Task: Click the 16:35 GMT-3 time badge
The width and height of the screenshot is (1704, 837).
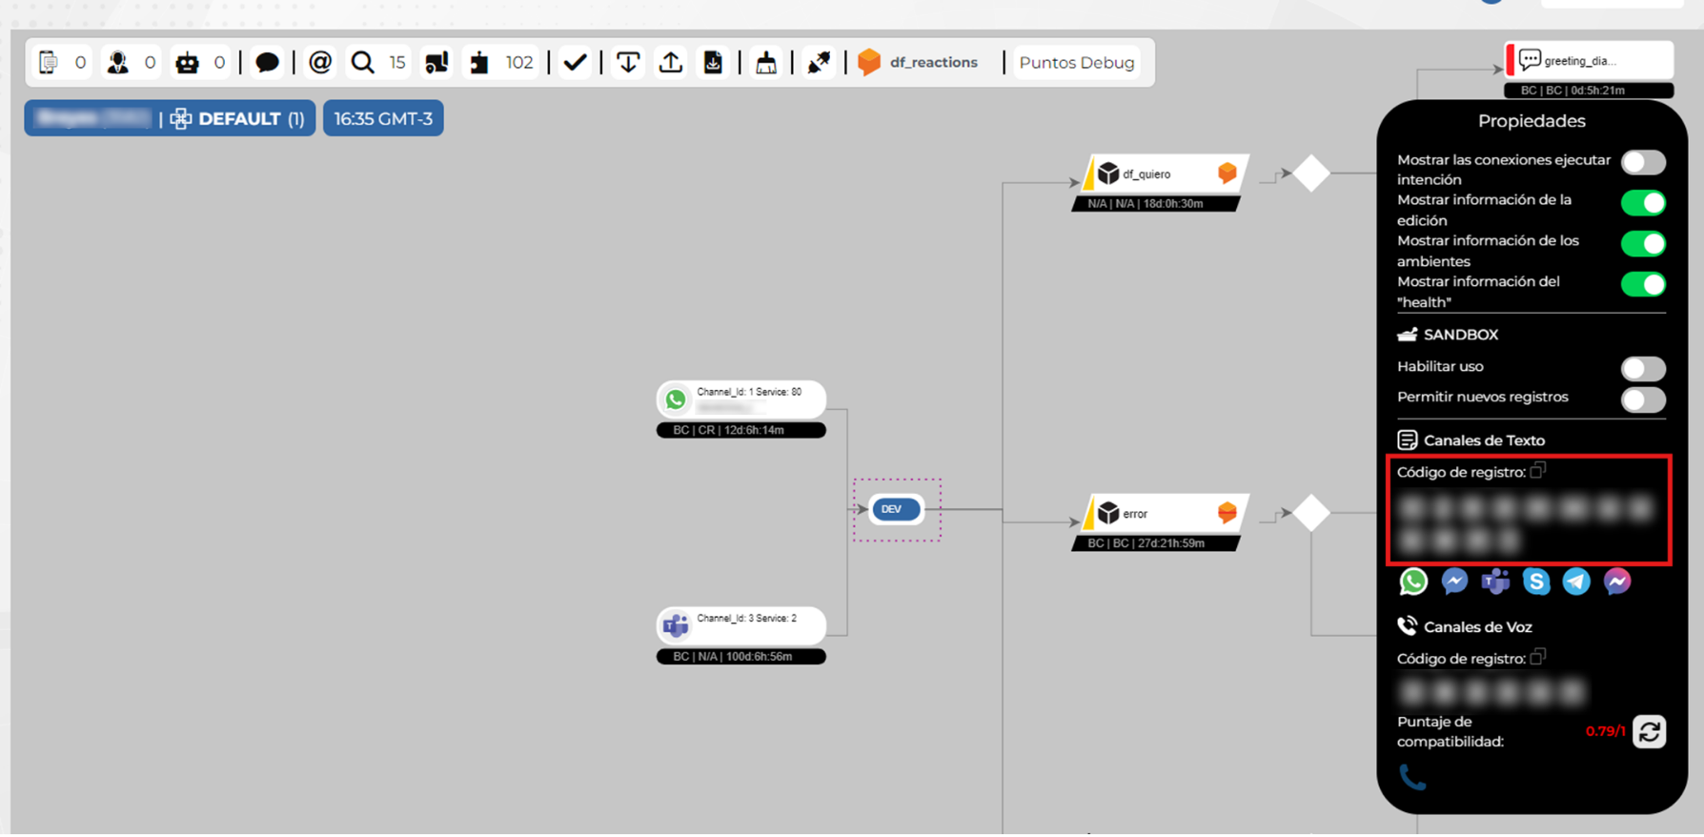Action: pyautogui.click(x=383, y=118)
